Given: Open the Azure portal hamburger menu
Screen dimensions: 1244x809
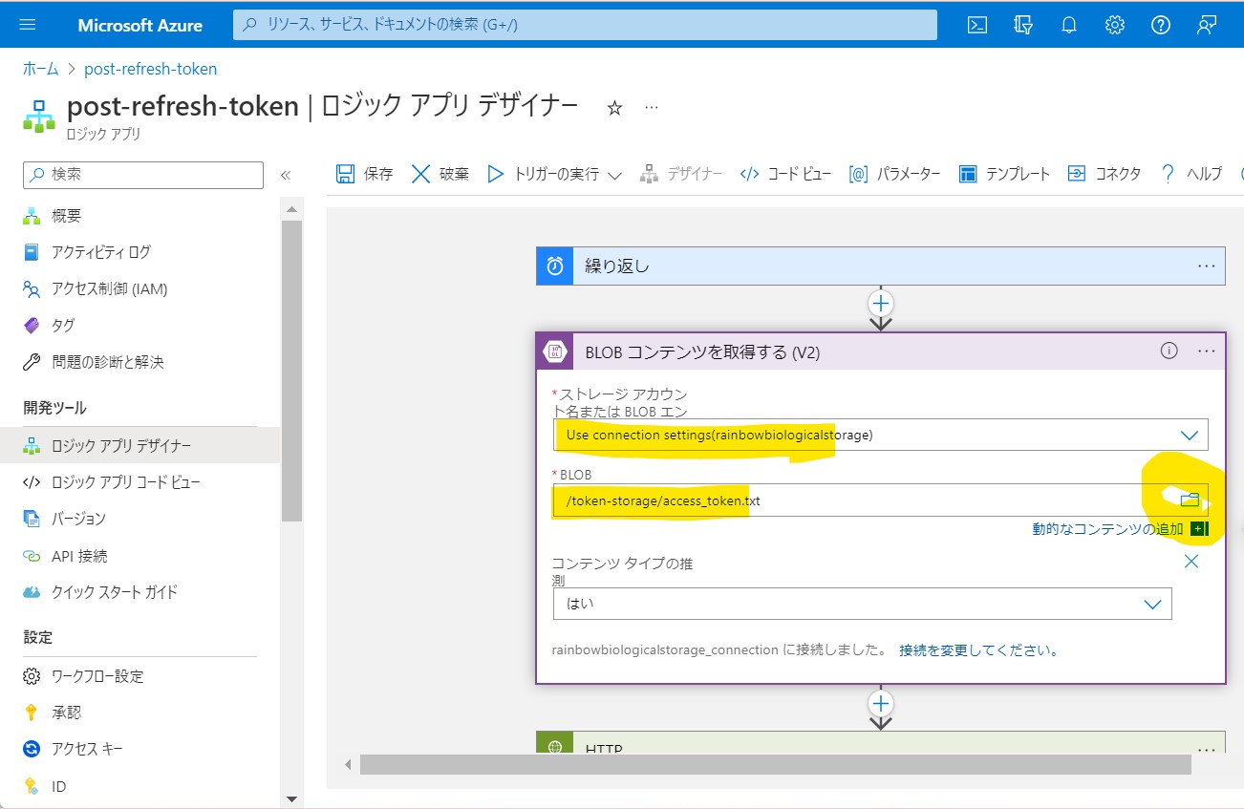Looking at the screenshot, I should tap(27, 25).
